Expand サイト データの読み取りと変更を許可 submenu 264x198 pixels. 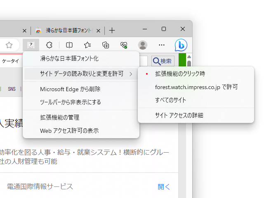(81, 73)
